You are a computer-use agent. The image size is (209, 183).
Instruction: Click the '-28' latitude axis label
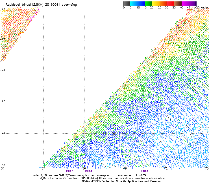tap(3, 133)
